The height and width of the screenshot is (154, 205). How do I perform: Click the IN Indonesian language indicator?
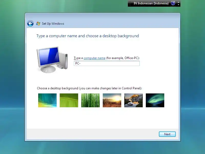pos(151,3)
